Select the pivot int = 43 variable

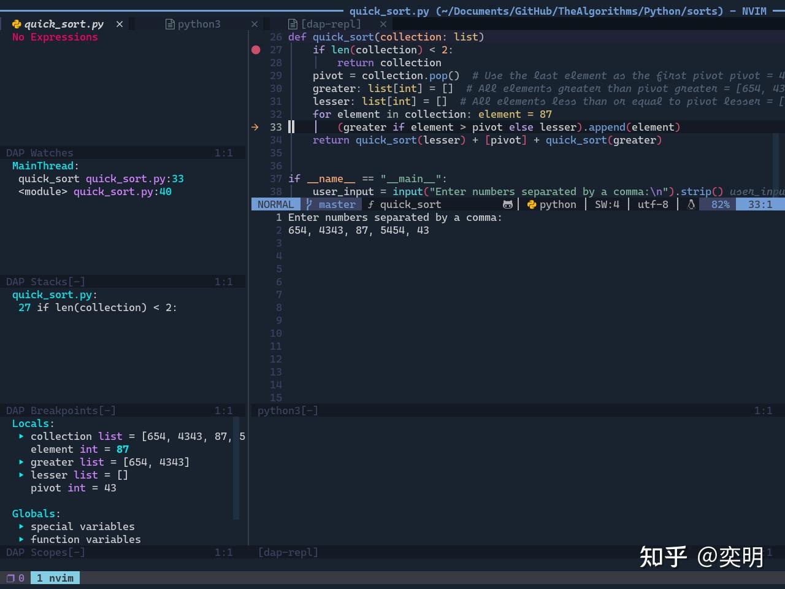(x=74, y=488)
